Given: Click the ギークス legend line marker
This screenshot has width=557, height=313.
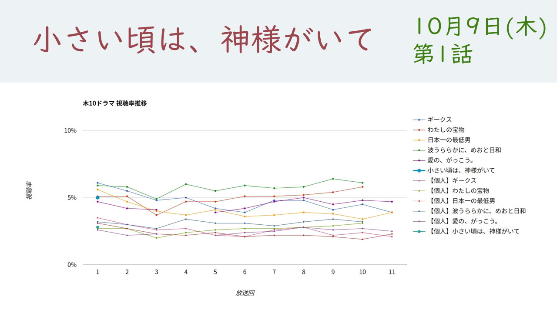Looking at the screenshot, I should 419,120.
